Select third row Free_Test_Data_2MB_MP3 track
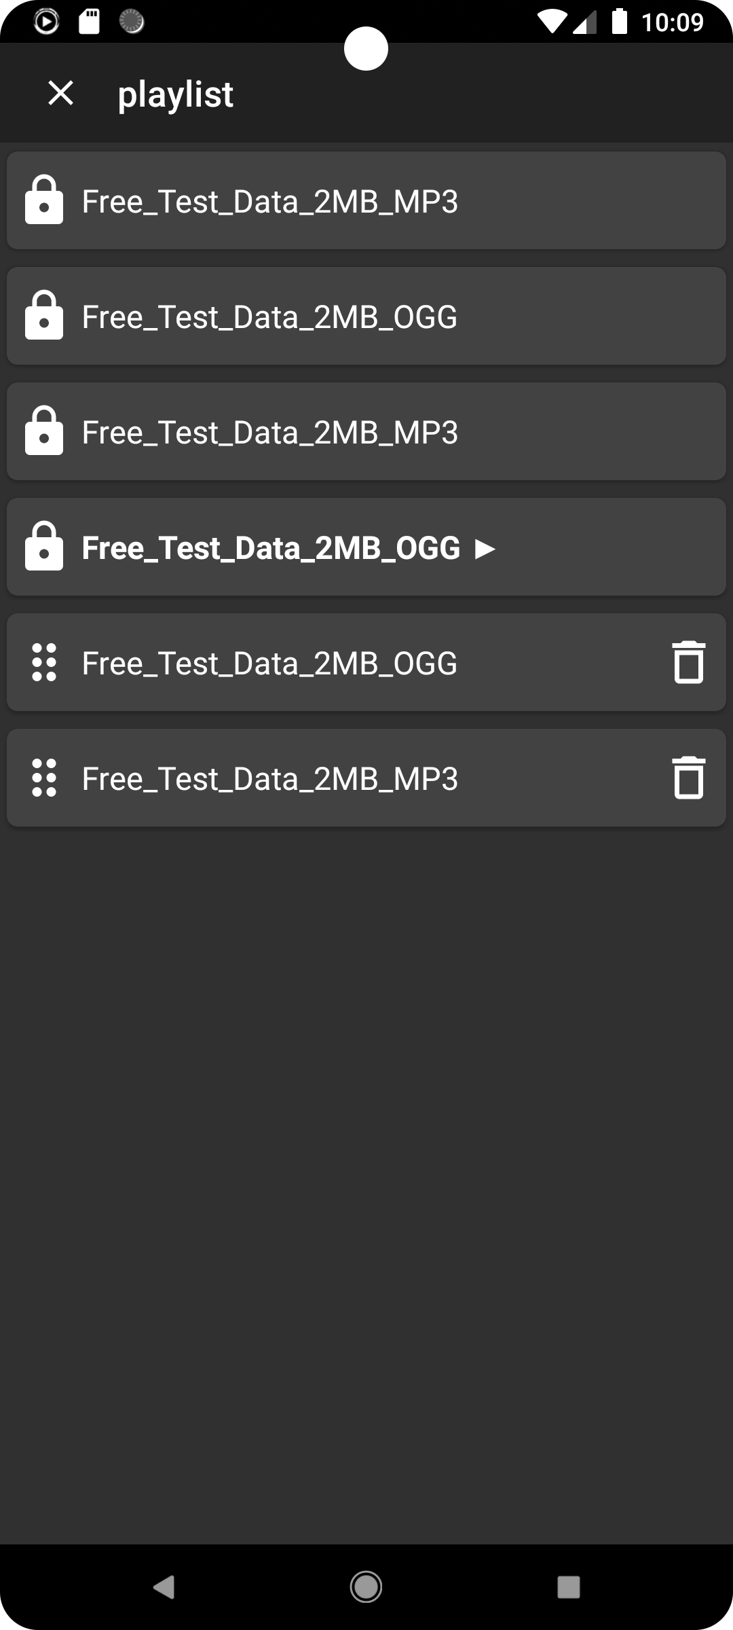The height and width of the screenshot is (1630, 733). point(269,433)
